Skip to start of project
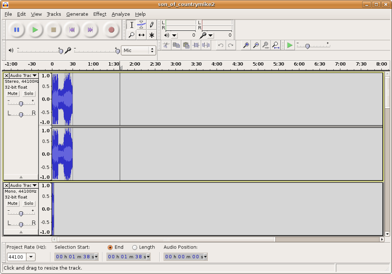Viewport: 392px width, 274px height. click(72, 30)
